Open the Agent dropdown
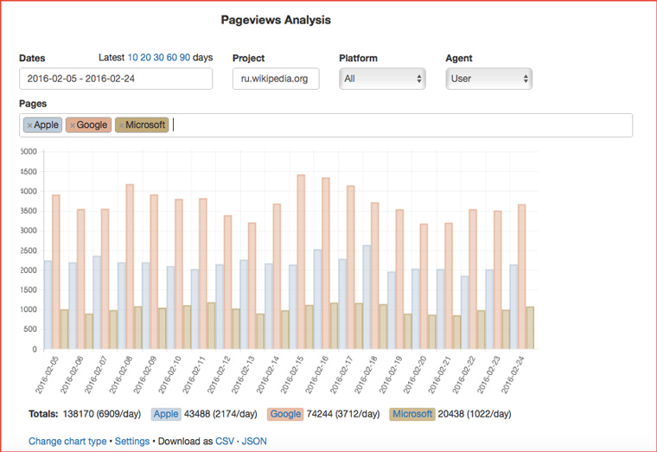 pos(488,79)
